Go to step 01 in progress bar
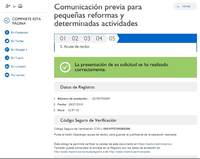200x159 pixels. [x=63, y=38]
